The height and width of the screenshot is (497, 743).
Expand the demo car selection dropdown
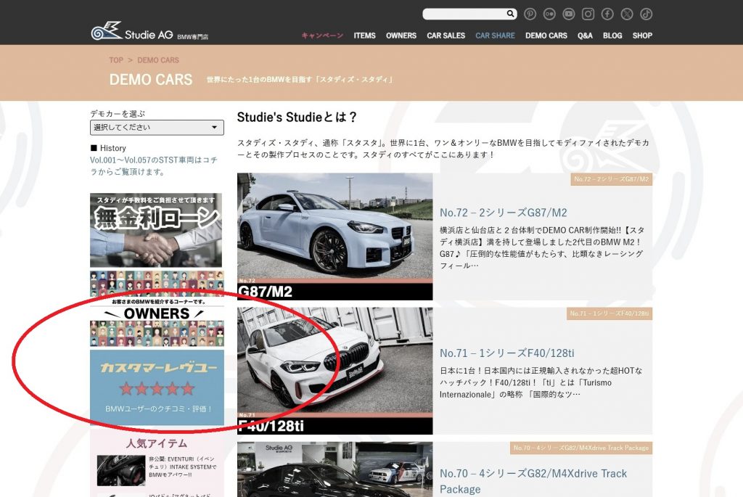[x=157, y=128]
